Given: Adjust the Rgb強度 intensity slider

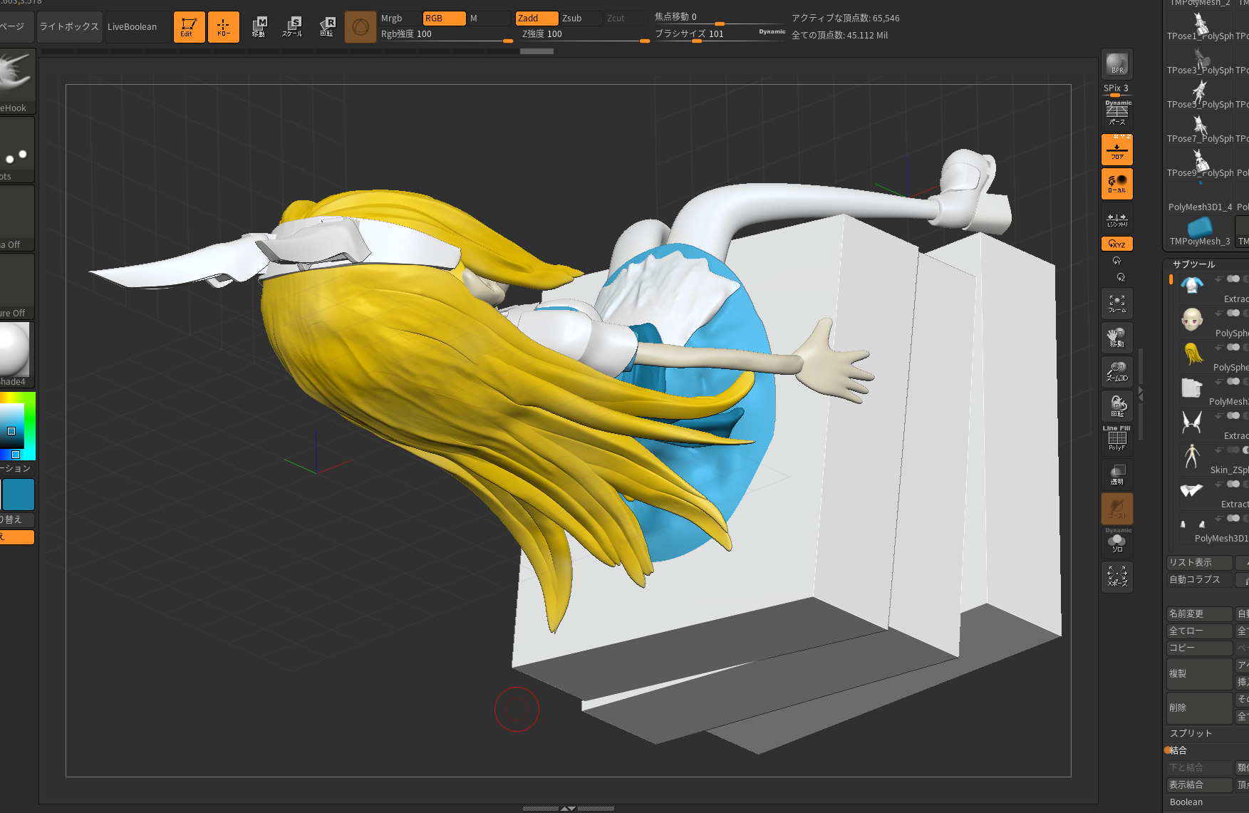Looking at the screenshot, I should pos(446,34).
